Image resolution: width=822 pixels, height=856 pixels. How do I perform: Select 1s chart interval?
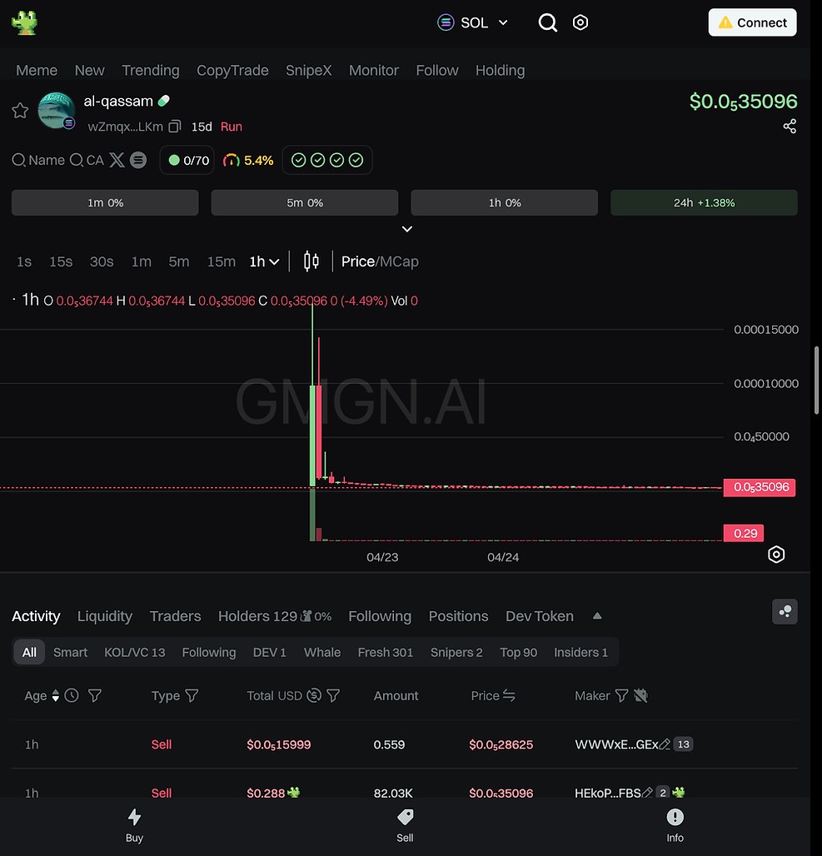point(24,262)
